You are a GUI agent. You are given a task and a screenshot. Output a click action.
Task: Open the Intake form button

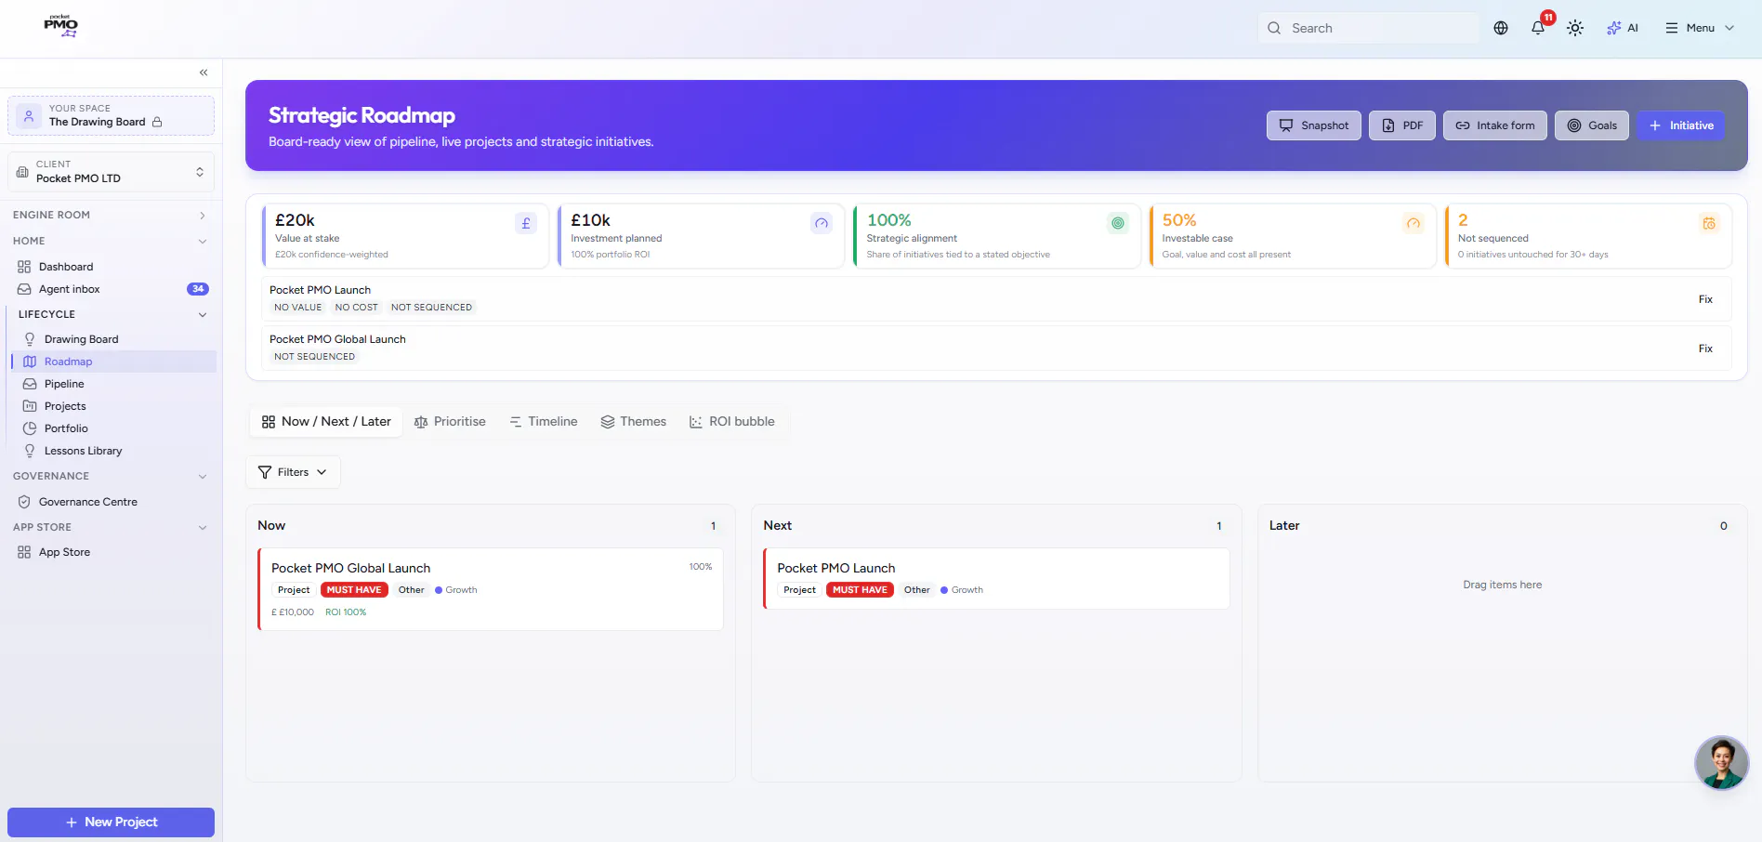[1494, 125]
